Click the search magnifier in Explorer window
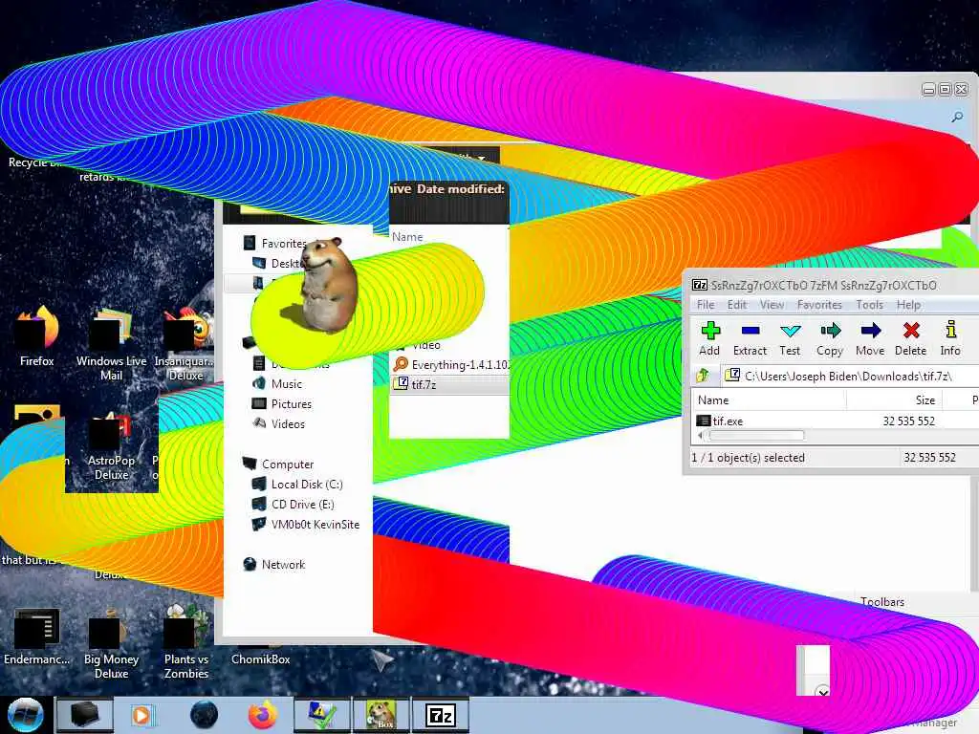The height and width of the screenshot is (734, 979). point(956,117)
